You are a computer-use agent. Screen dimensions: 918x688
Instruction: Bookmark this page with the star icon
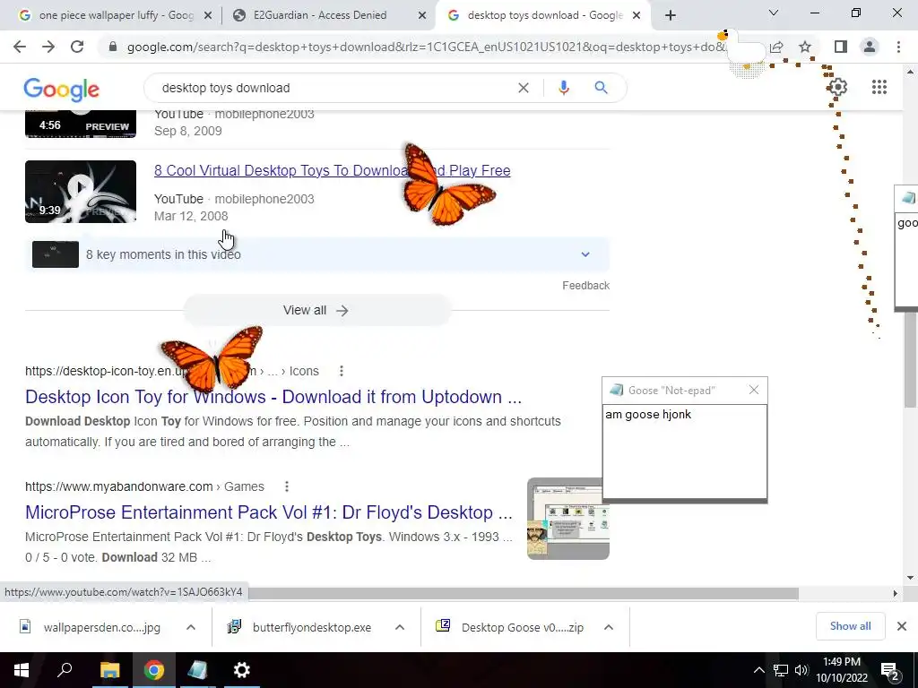805,47
